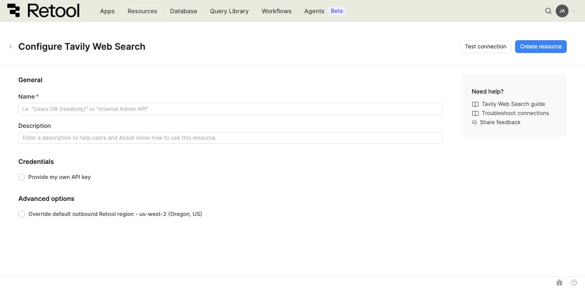Open the debug bug icon
Viewport: 585px width, 289px height.
tap(559, 283)
